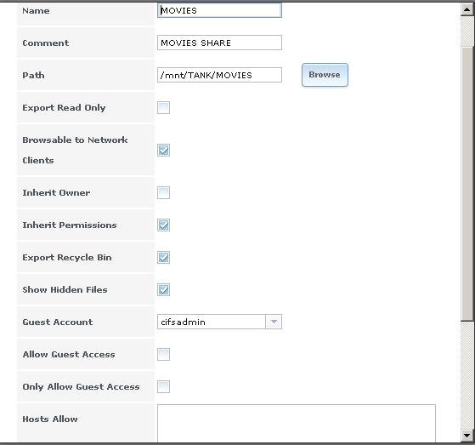The width and height of the screenshot is (475, 445).
Task: Enable the Export Read Only checkbox
Action: click(x=164, y=108)
